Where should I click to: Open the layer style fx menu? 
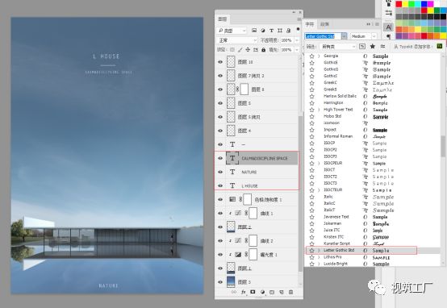[244, 292]
